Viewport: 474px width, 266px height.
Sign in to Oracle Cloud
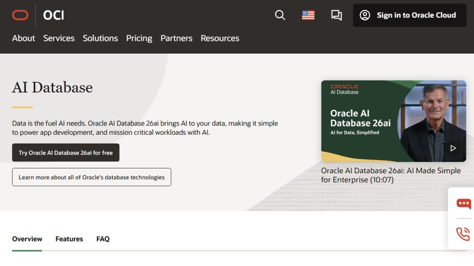[x=409, y=15]
